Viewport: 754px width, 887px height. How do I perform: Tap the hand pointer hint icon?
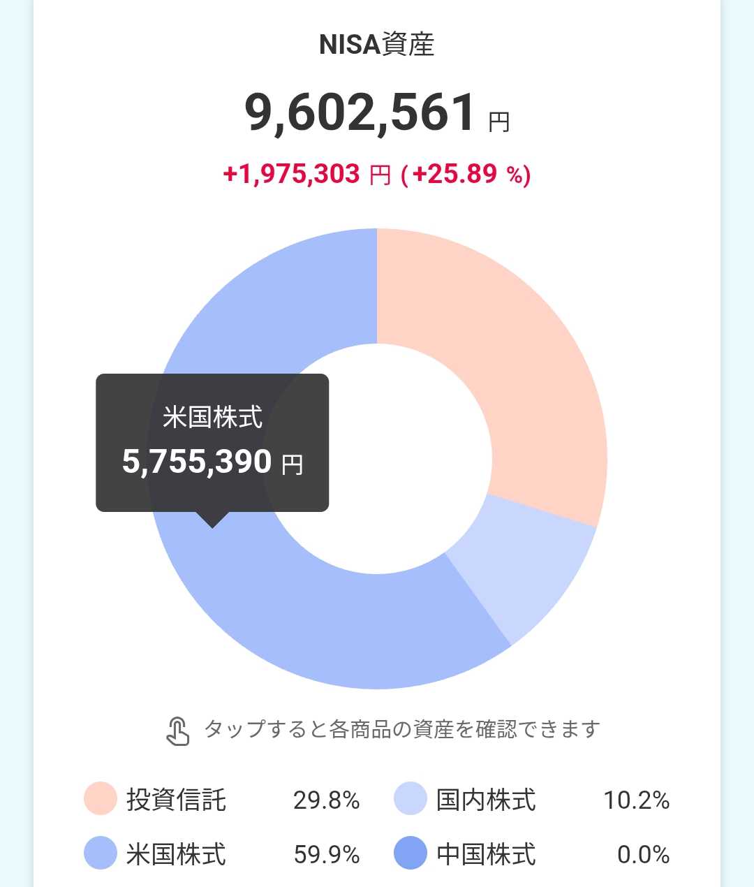pos(178,731)
